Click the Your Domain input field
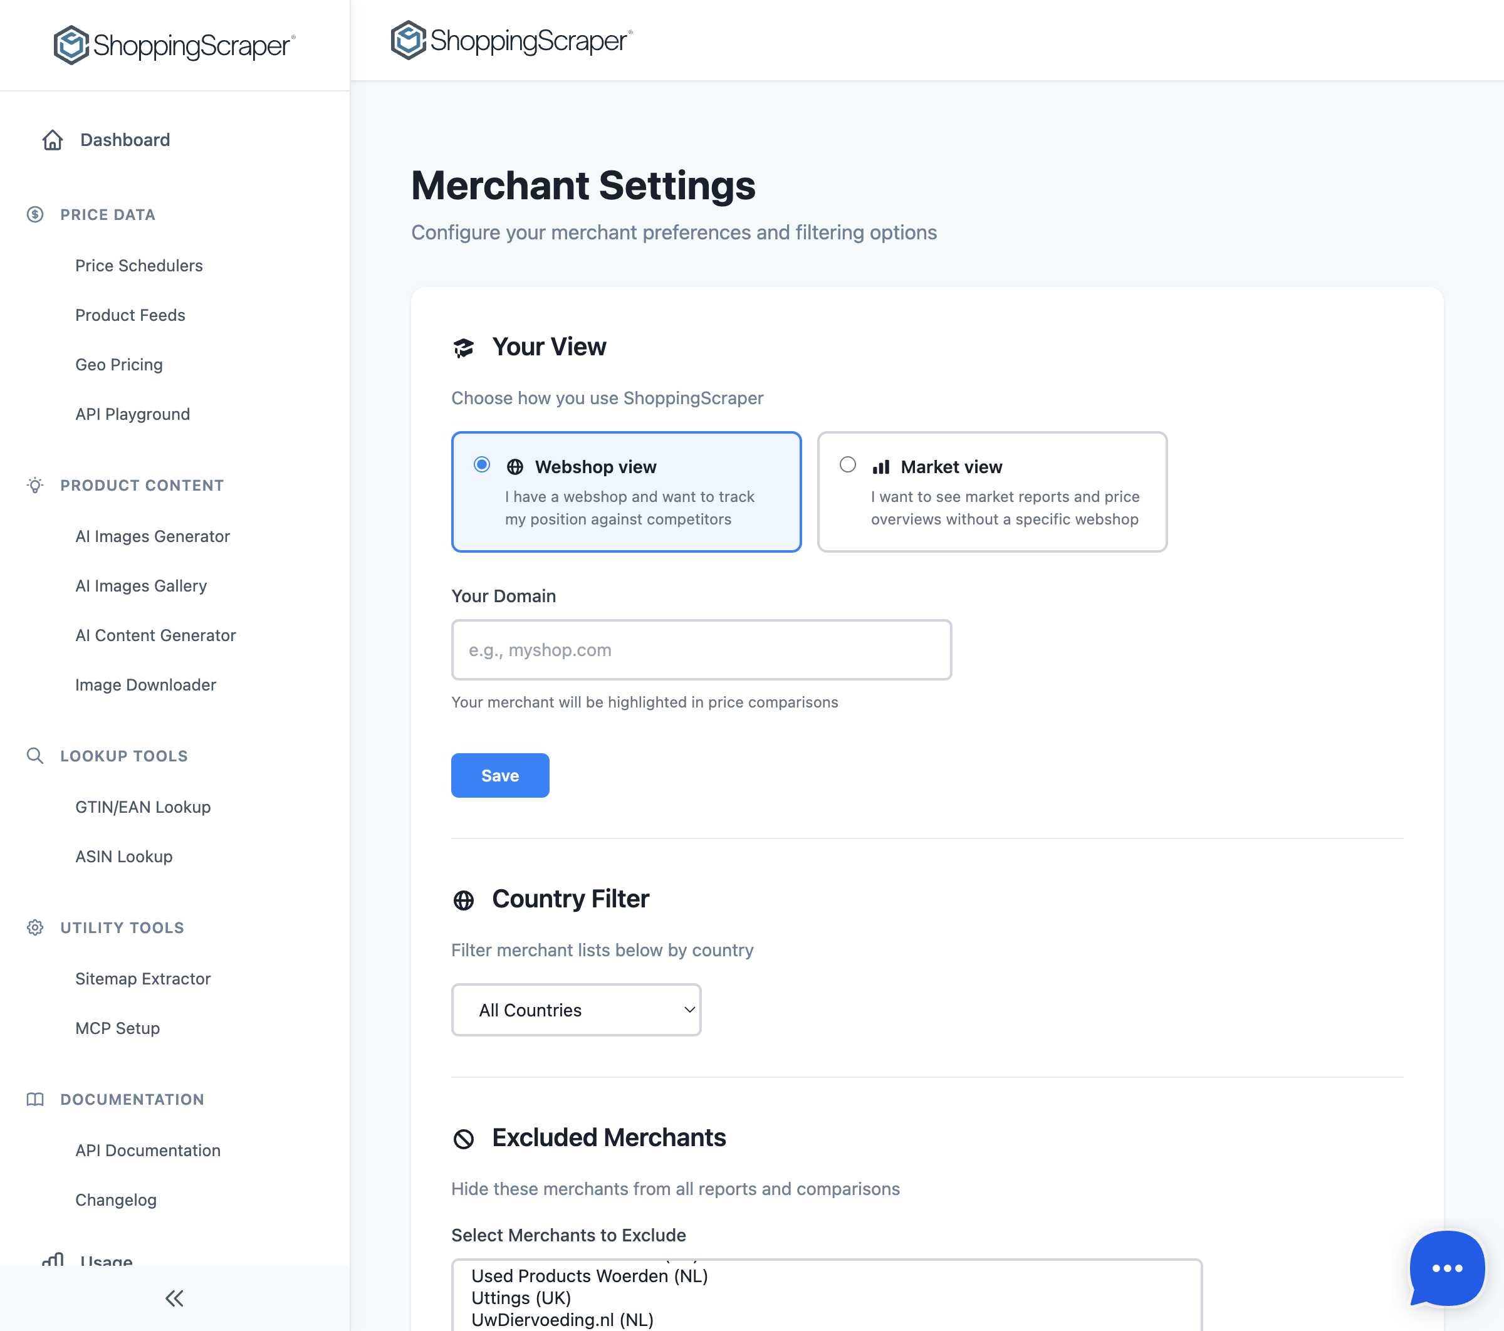1504x1331 pixels. 701,650
